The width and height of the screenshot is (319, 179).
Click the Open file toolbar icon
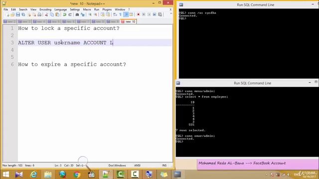click(x=12, y=14)
